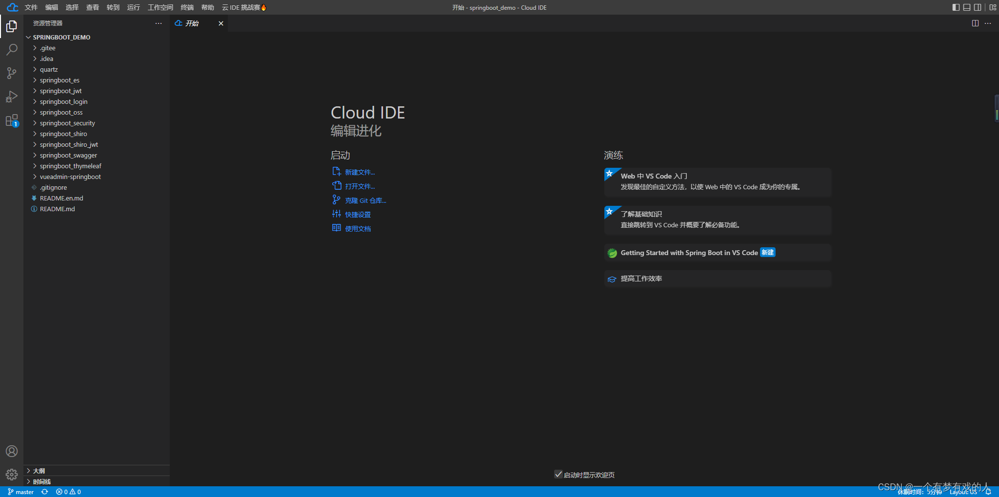This screenshot has height=497, width=999.
Task: Expand the springboot_jwt folder
Action: coord(97,91)
